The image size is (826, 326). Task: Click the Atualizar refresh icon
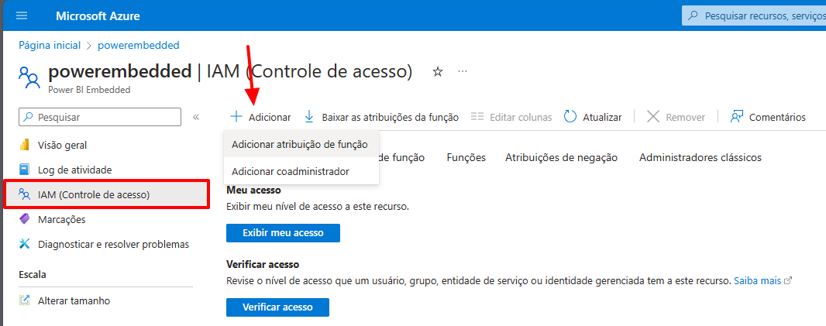coord(570,117)
